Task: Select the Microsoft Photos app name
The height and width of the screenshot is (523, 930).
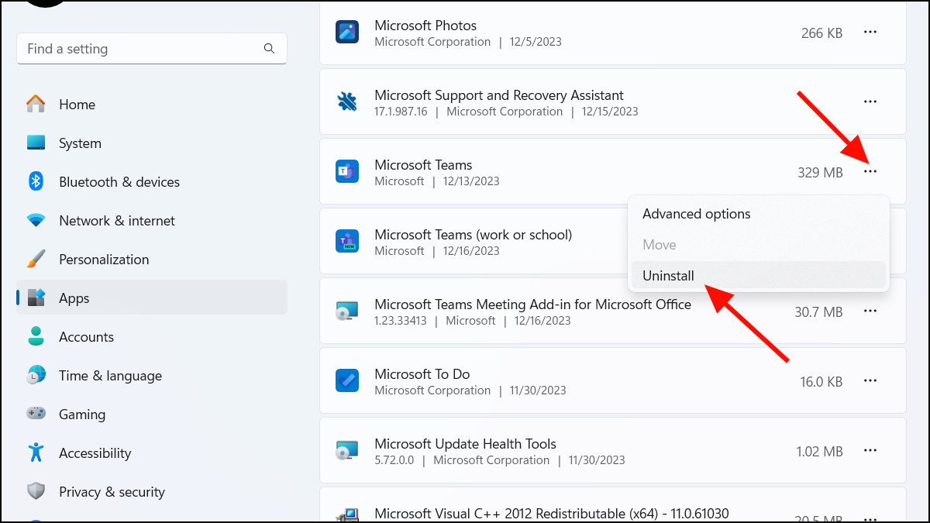Action: [x=425, y=26]
